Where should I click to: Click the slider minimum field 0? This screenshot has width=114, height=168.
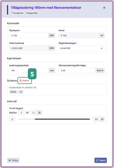coord(12,119)
